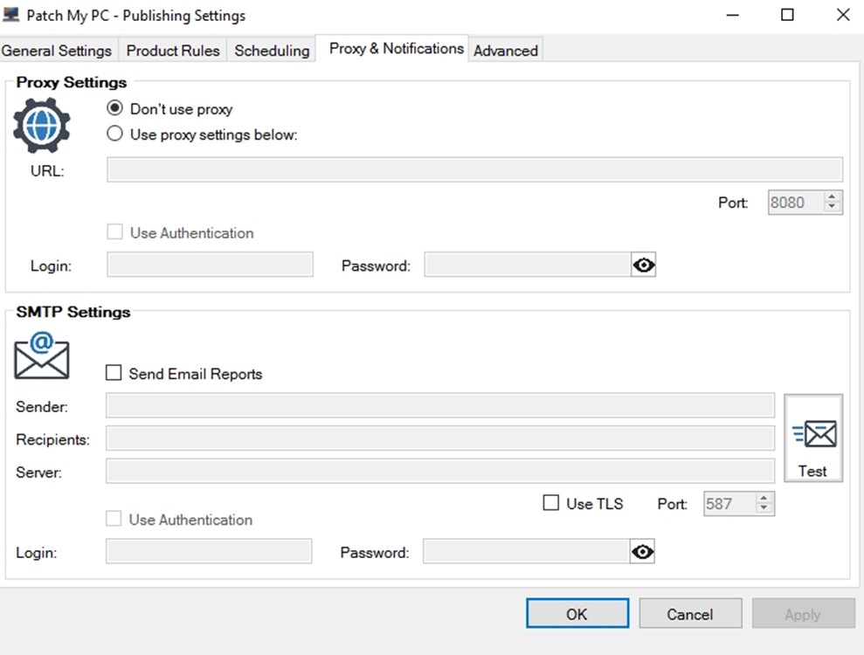This screenshot has height=655, width=864.
Task: Click the Apply button
Action: (x=804, y=614)
